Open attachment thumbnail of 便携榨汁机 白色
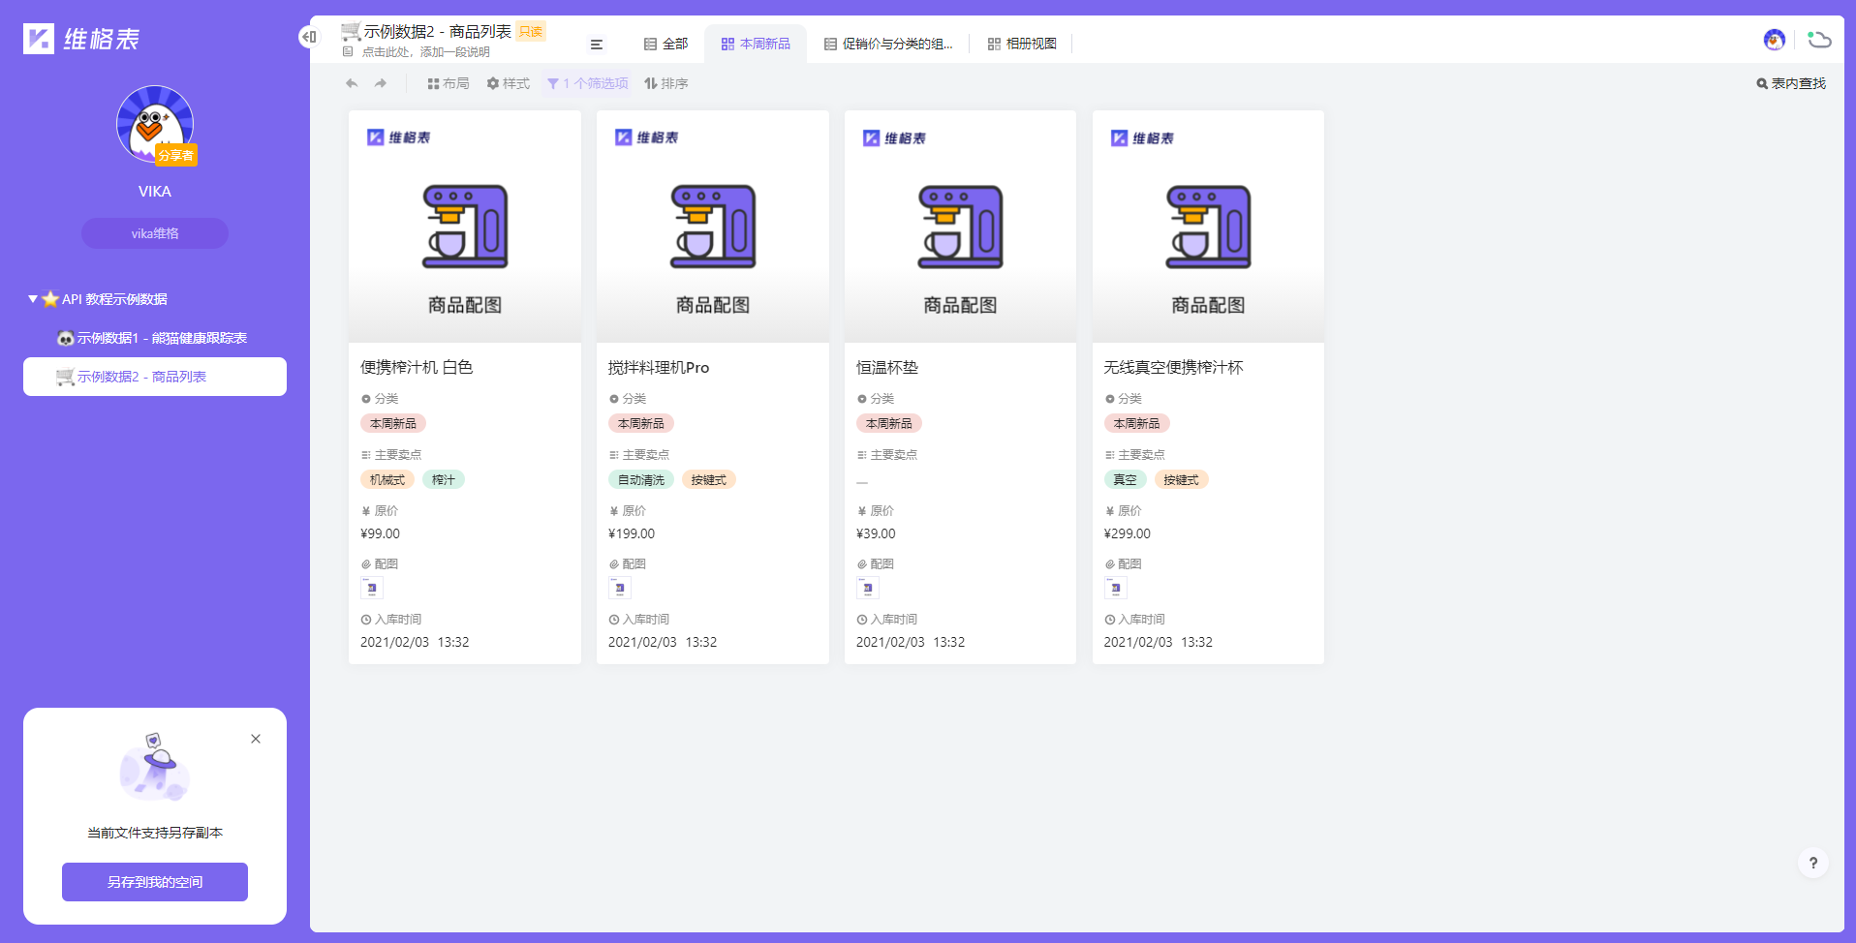Screen dimensions: 1856x943 (x=372, y=588)
